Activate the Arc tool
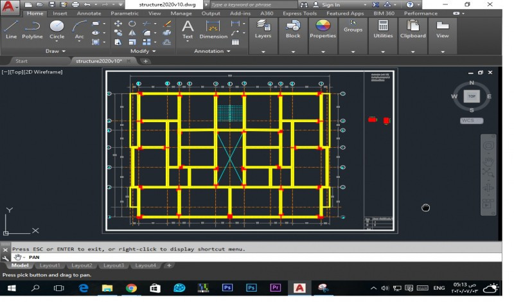Viewport: 514px width, 302px height. click(x=79, y=30)
